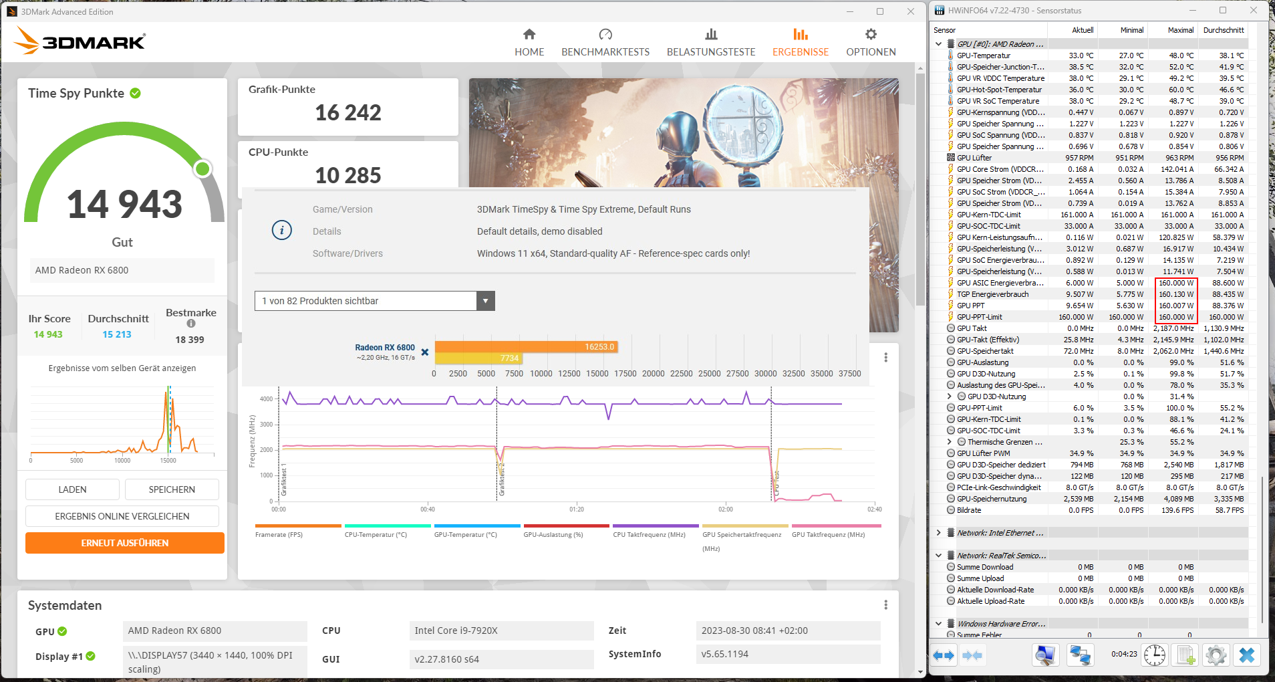Open the OPTIONEN tab

pyautogui.click(x=871, y=43)
